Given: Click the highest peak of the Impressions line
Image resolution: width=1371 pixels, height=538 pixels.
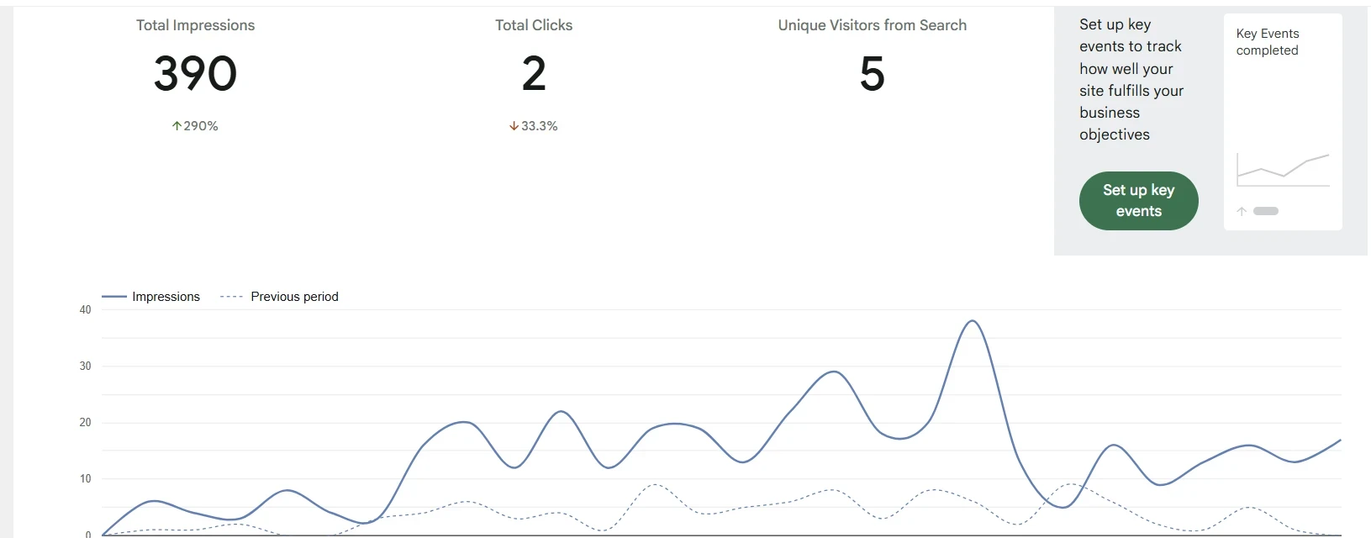Looking at the screenshot, I should point(972,321).
